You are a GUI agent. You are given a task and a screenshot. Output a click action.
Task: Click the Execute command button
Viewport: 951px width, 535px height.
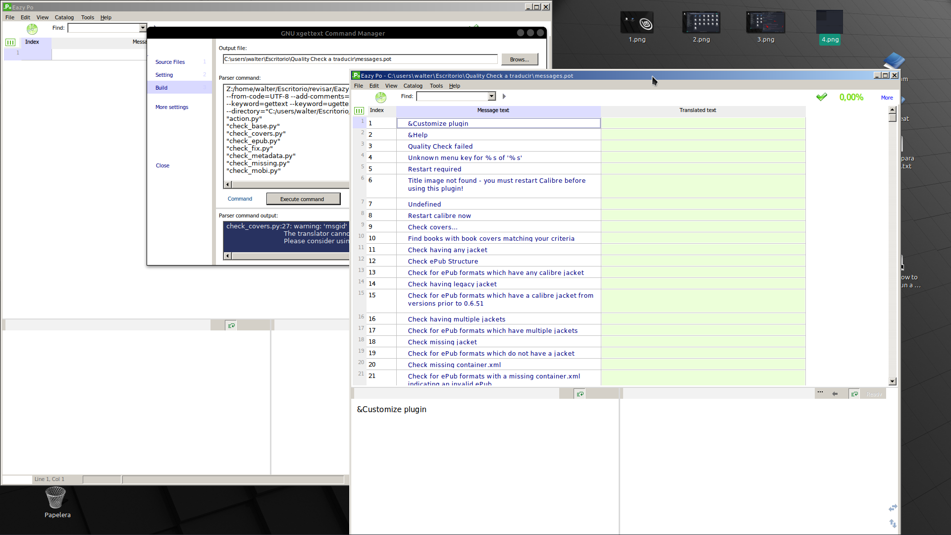[303, 199]
